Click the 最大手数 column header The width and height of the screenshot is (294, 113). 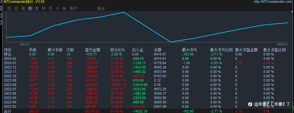pos(55,50)
